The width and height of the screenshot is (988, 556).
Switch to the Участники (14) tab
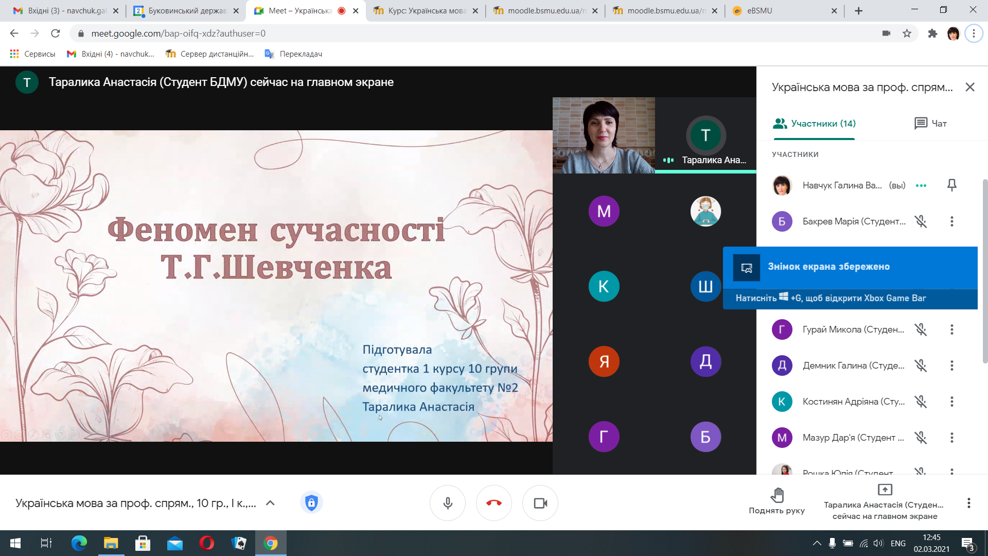tap(814, 124)
